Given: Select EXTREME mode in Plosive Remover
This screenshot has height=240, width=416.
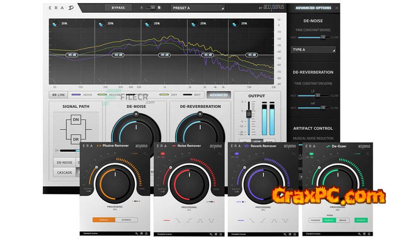Looking at the screenshot, I should (x=126, y=220).
